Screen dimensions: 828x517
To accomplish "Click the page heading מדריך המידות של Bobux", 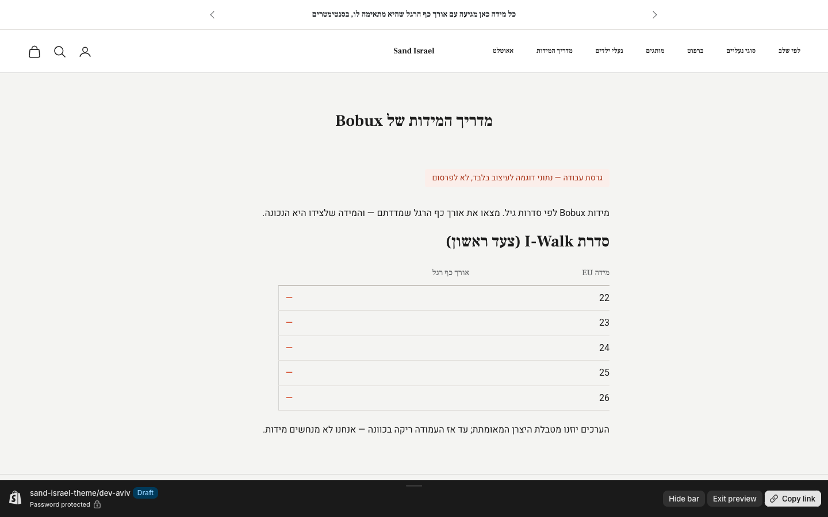I will tap(414, 121).
